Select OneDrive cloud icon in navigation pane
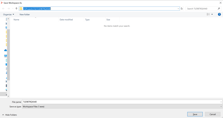The width and height of the screenshot is (223, 118). [x=6, y=50]
